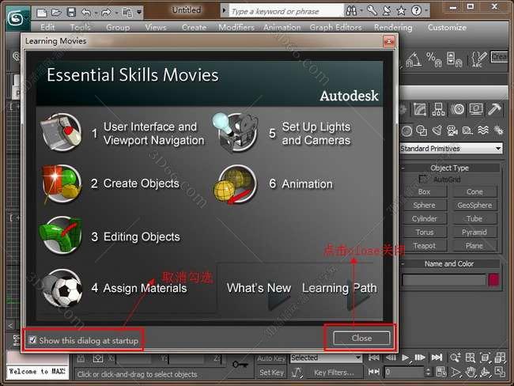
Task: Click the Percent Snap toggle icon
Action: (x=433, y=59)
